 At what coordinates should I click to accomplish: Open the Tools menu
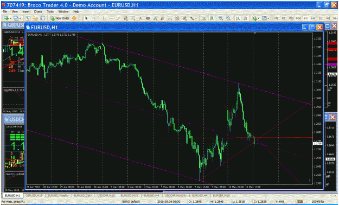[x=50, y=11]
